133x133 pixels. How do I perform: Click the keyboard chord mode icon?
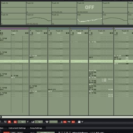[x=47, y=122]
